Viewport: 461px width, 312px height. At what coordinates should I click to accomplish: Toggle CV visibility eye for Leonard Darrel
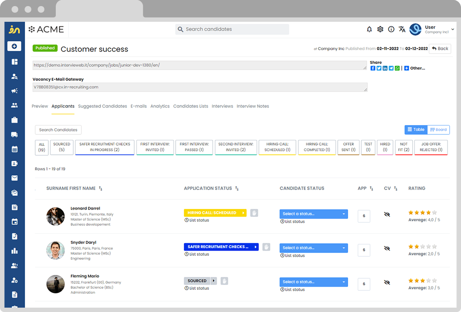(x=387, y=214)
